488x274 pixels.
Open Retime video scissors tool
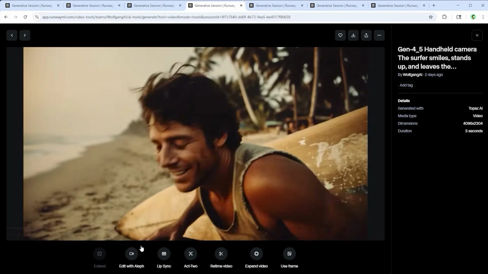pyautogui.click(x=221, y=254)
